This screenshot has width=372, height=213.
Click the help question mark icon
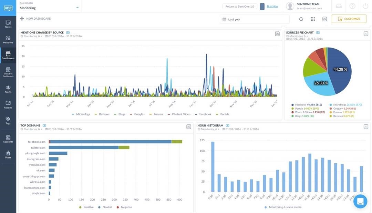(352, 6)
